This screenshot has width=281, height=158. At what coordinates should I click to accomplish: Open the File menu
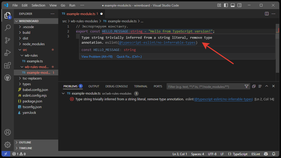[15, 5]
